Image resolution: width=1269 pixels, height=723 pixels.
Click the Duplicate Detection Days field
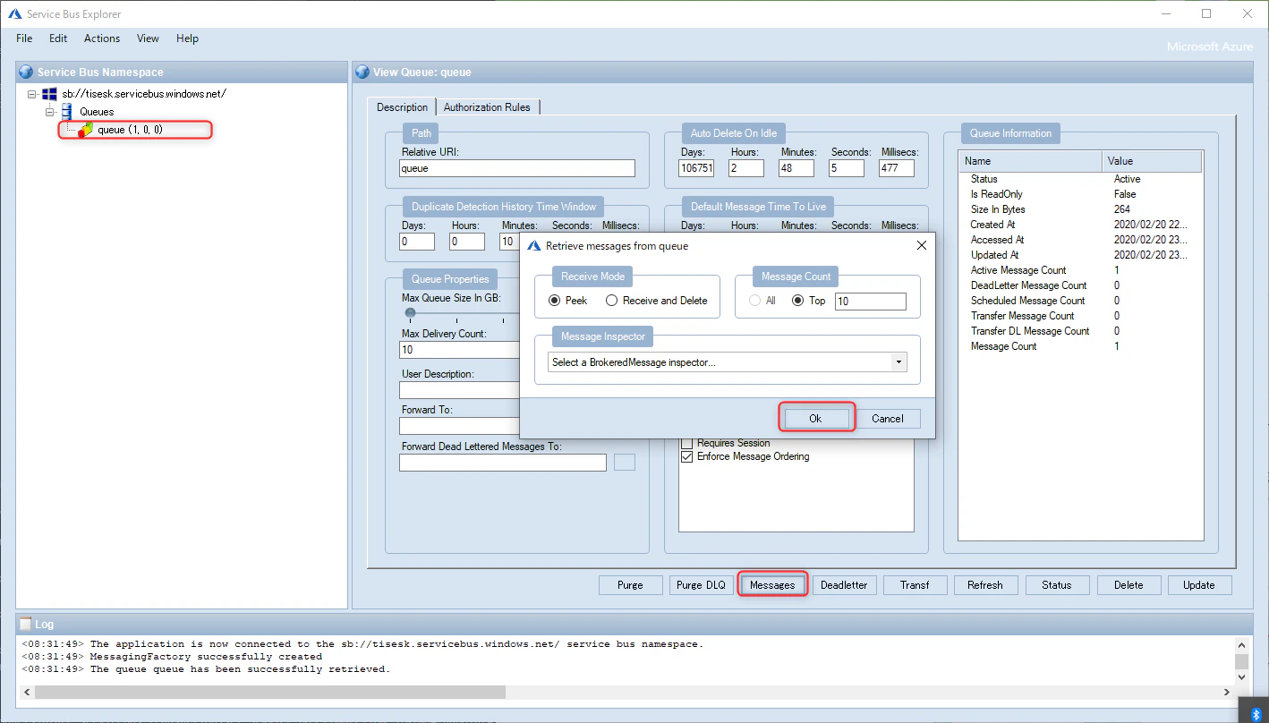[x=417, y=242]
